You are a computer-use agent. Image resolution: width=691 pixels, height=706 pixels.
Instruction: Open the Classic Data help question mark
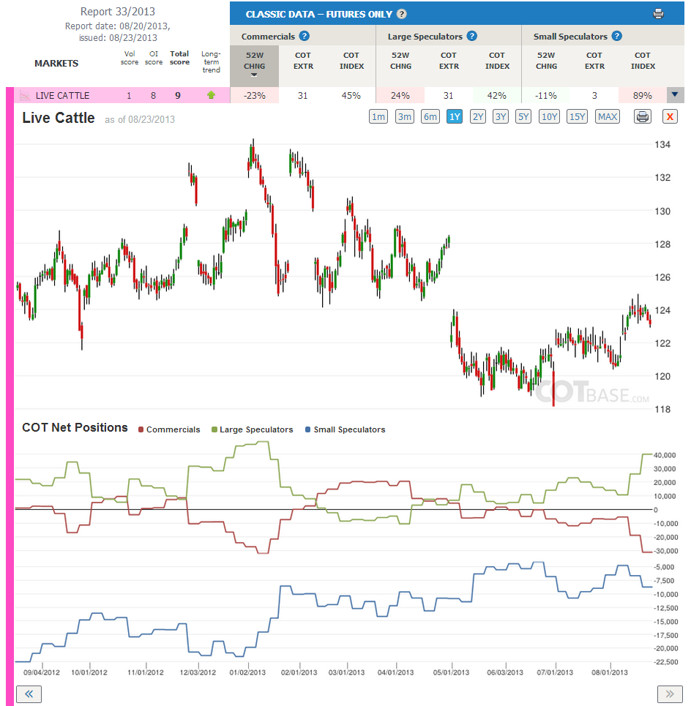(401, 14)
